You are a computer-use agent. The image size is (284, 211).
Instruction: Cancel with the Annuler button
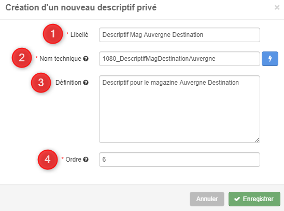tap(207, 199)
